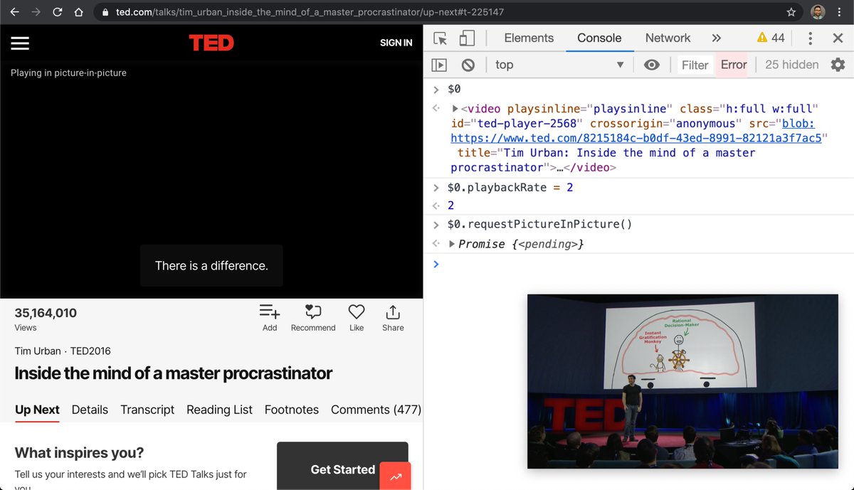Click the 44 warnings indicator
The width and height of the screenshot is (854, 490).
[x=771, y=38]
